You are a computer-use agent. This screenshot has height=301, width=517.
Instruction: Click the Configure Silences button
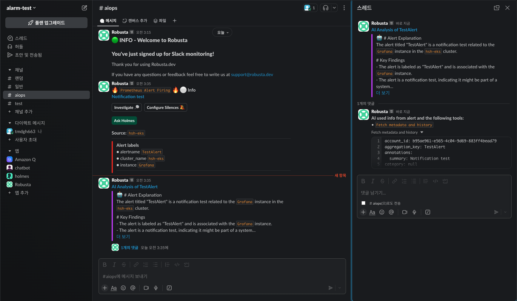point(166,107)
